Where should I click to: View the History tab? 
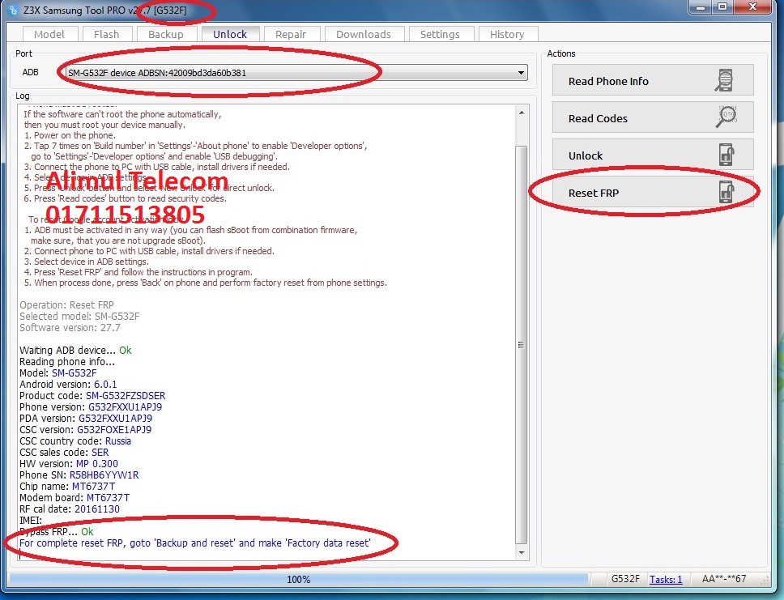point(507,34)
